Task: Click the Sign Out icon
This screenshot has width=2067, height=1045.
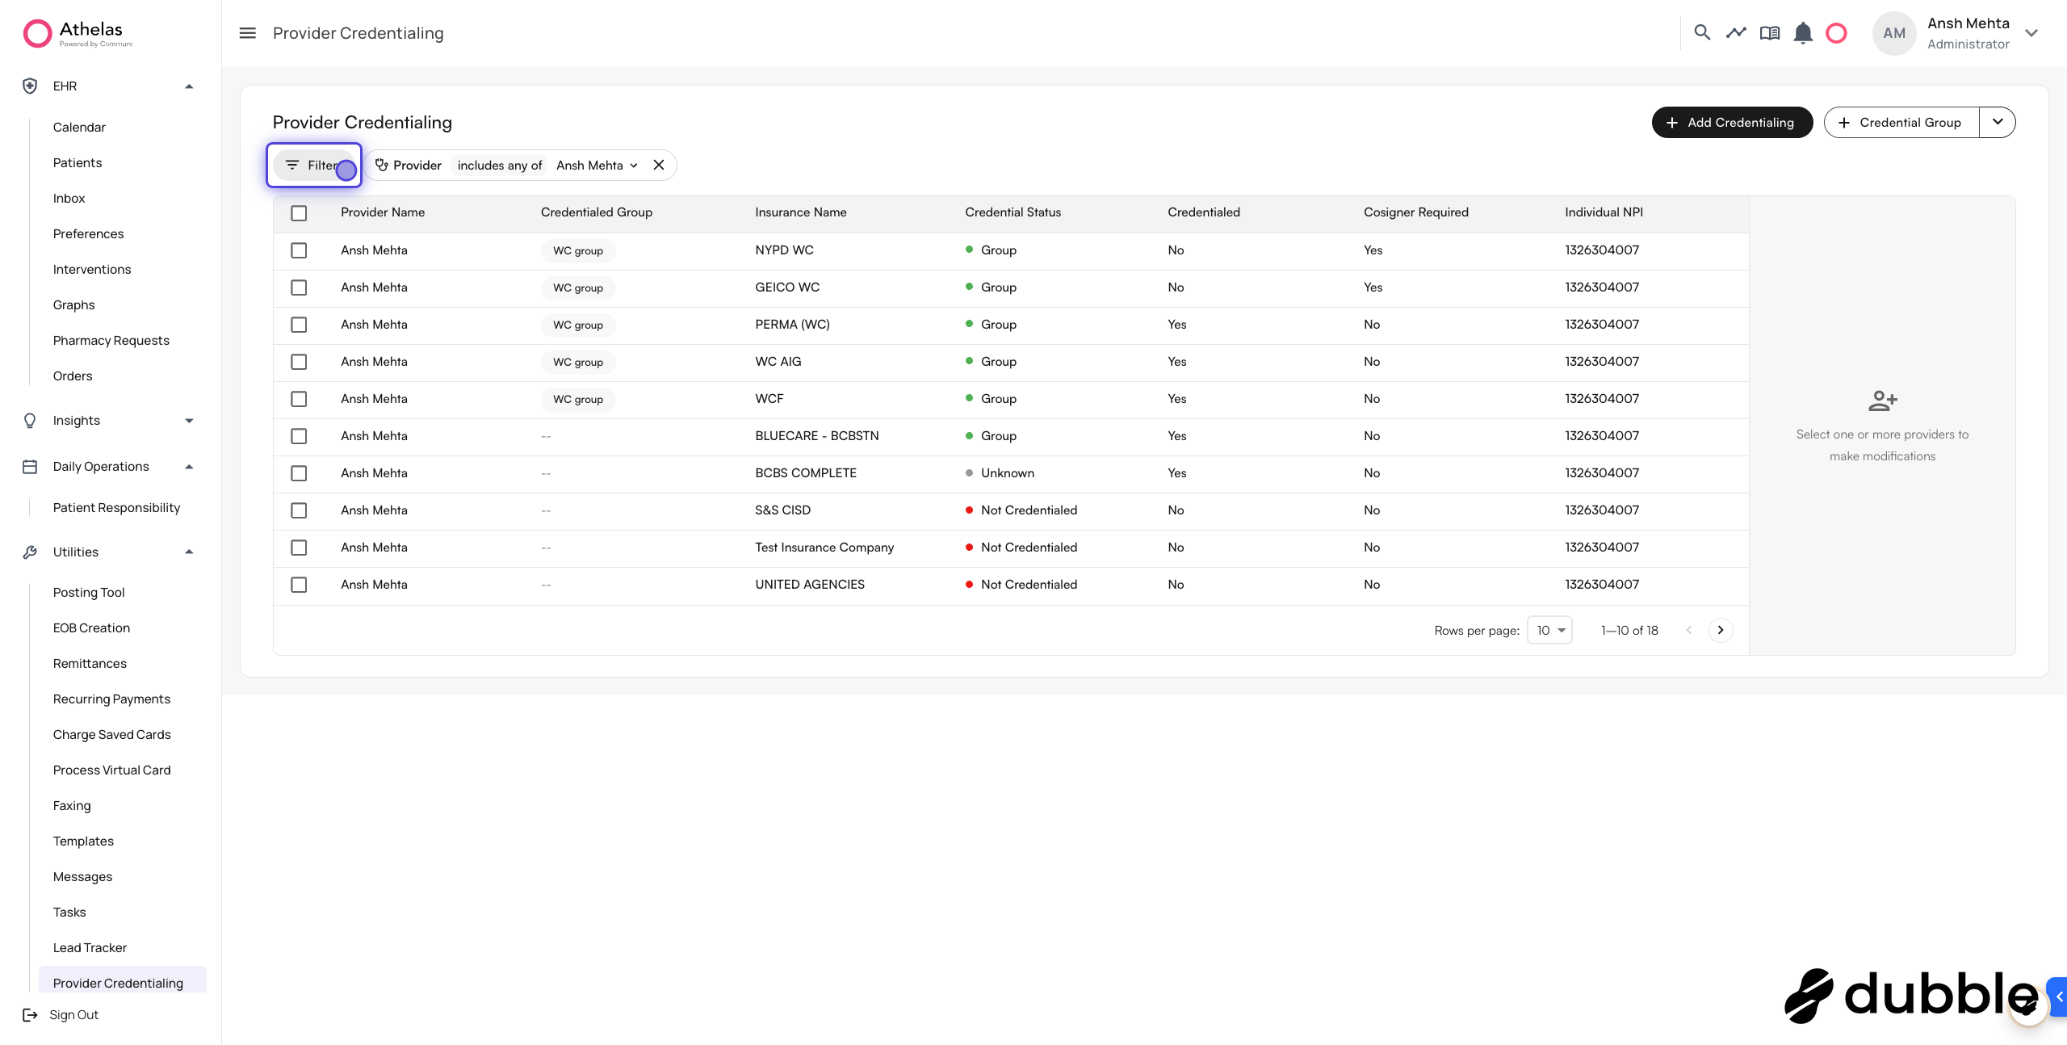Action: coord(30,1014)
